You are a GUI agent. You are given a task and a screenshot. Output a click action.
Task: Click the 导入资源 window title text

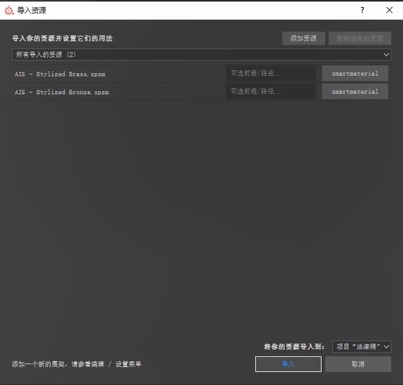click(x=31, y=10)
